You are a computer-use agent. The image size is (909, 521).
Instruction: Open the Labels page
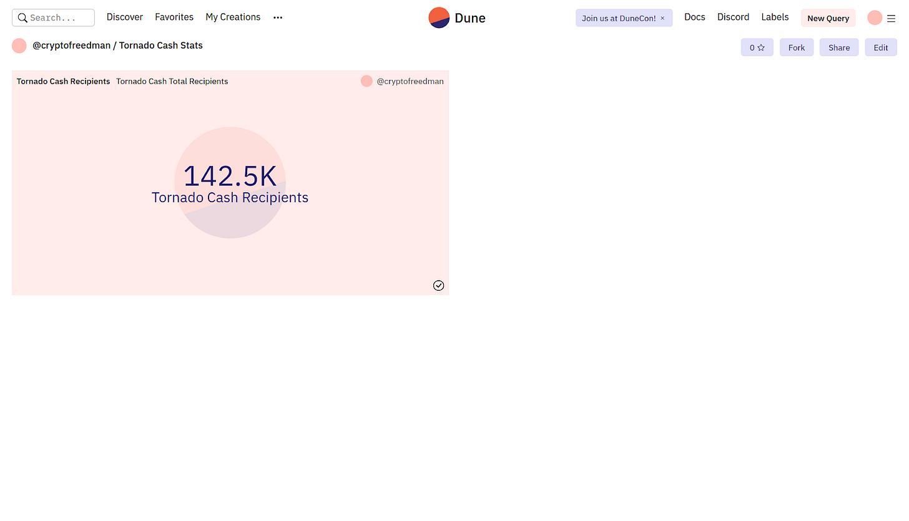coord(775,17)
